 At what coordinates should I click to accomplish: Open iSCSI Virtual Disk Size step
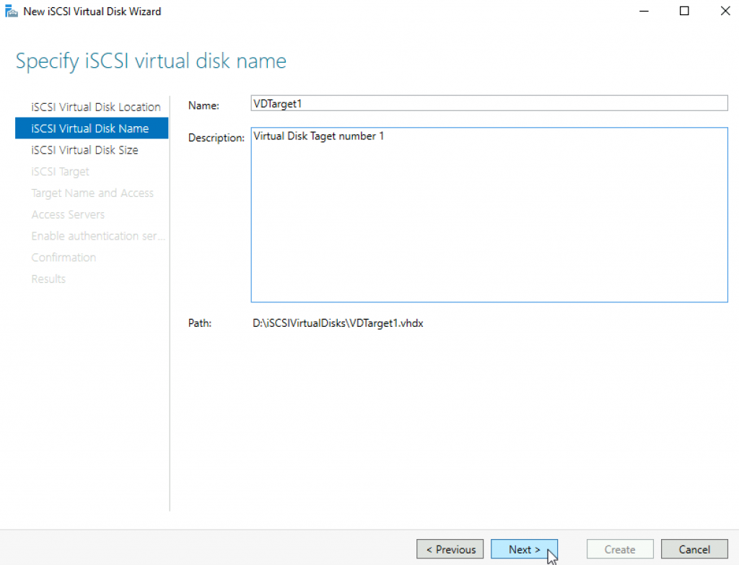tap(84, 150)
